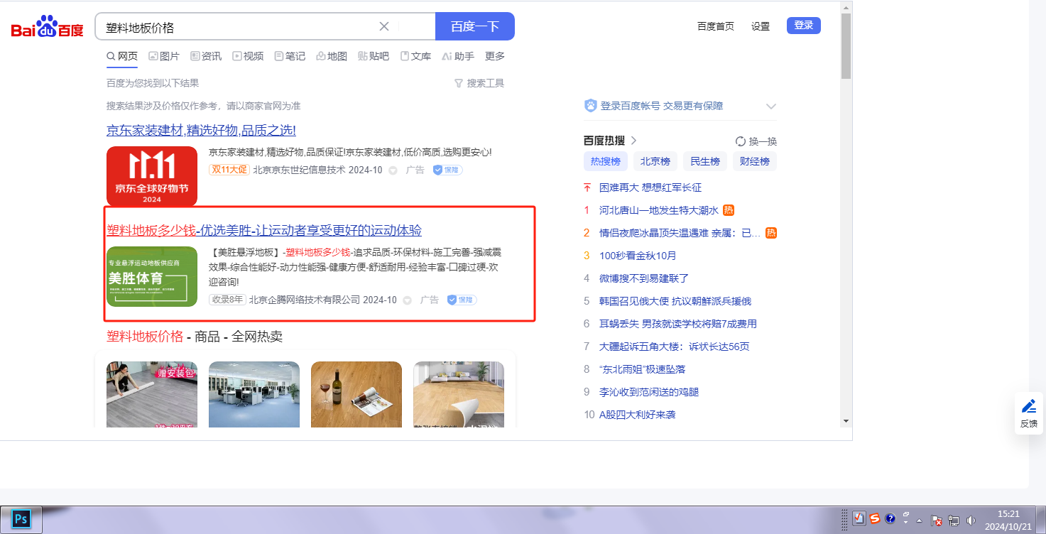Click the 换一换 refresh icon
Screen dimensions: 1046x534
[x=741, y=141]
